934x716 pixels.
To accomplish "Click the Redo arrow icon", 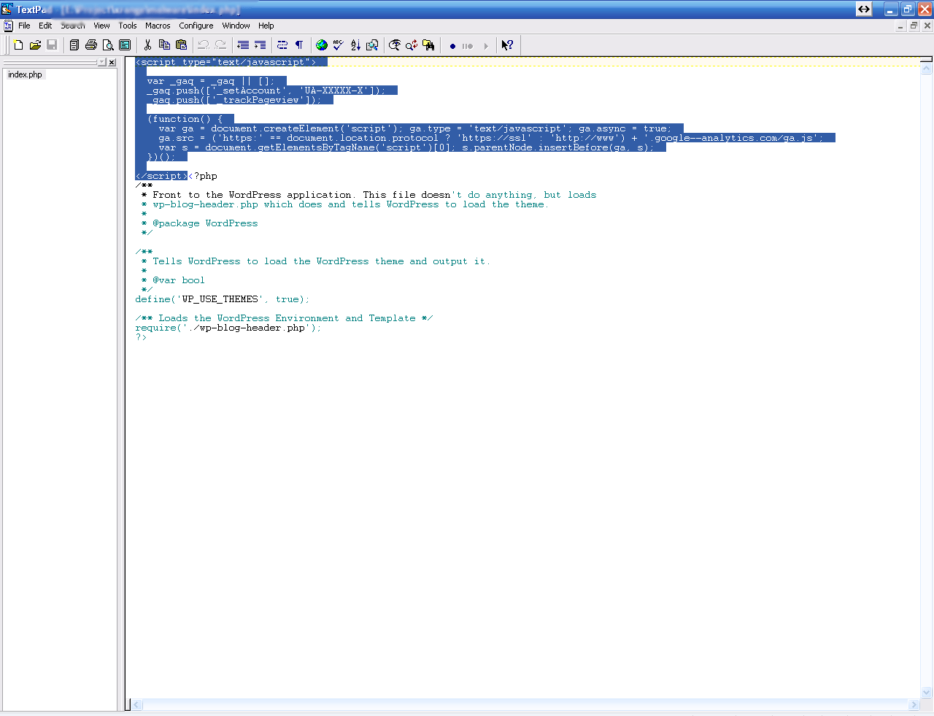I will (x=220, y=45).
